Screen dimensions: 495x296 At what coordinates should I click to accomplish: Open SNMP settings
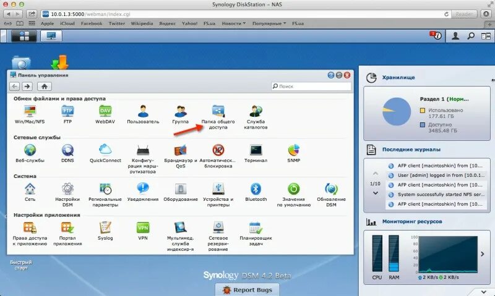tap(293, 153)
